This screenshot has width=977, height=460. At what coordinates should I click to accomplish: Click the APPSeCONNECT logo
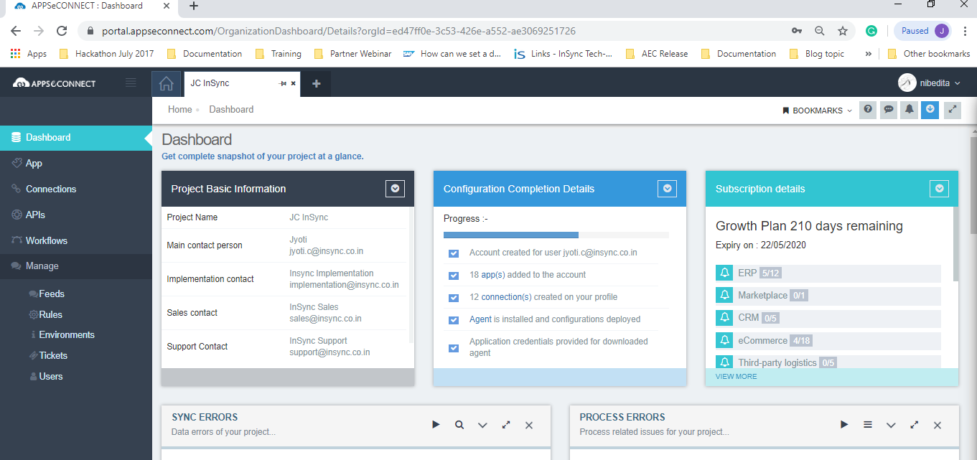point(54,83)
